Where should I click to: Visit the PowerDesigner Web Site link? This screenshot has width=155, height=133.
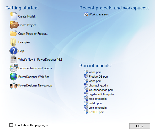point(34,77)
